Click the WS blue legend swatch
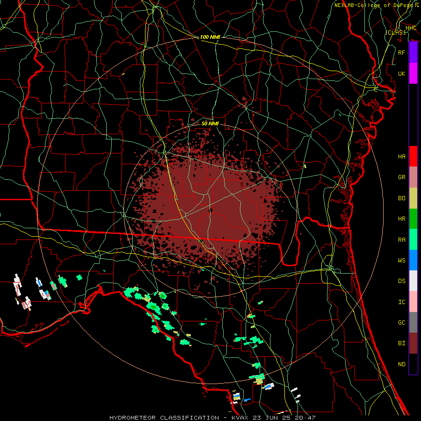Viewport: 421px width, 421px height. point(413,260)
